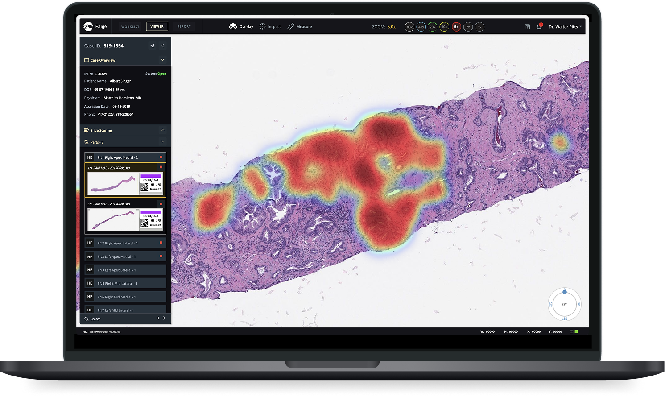665x397 pixels.
Task: Click the physician Matthias Hamilton, MD
Action: coord(122,98)
